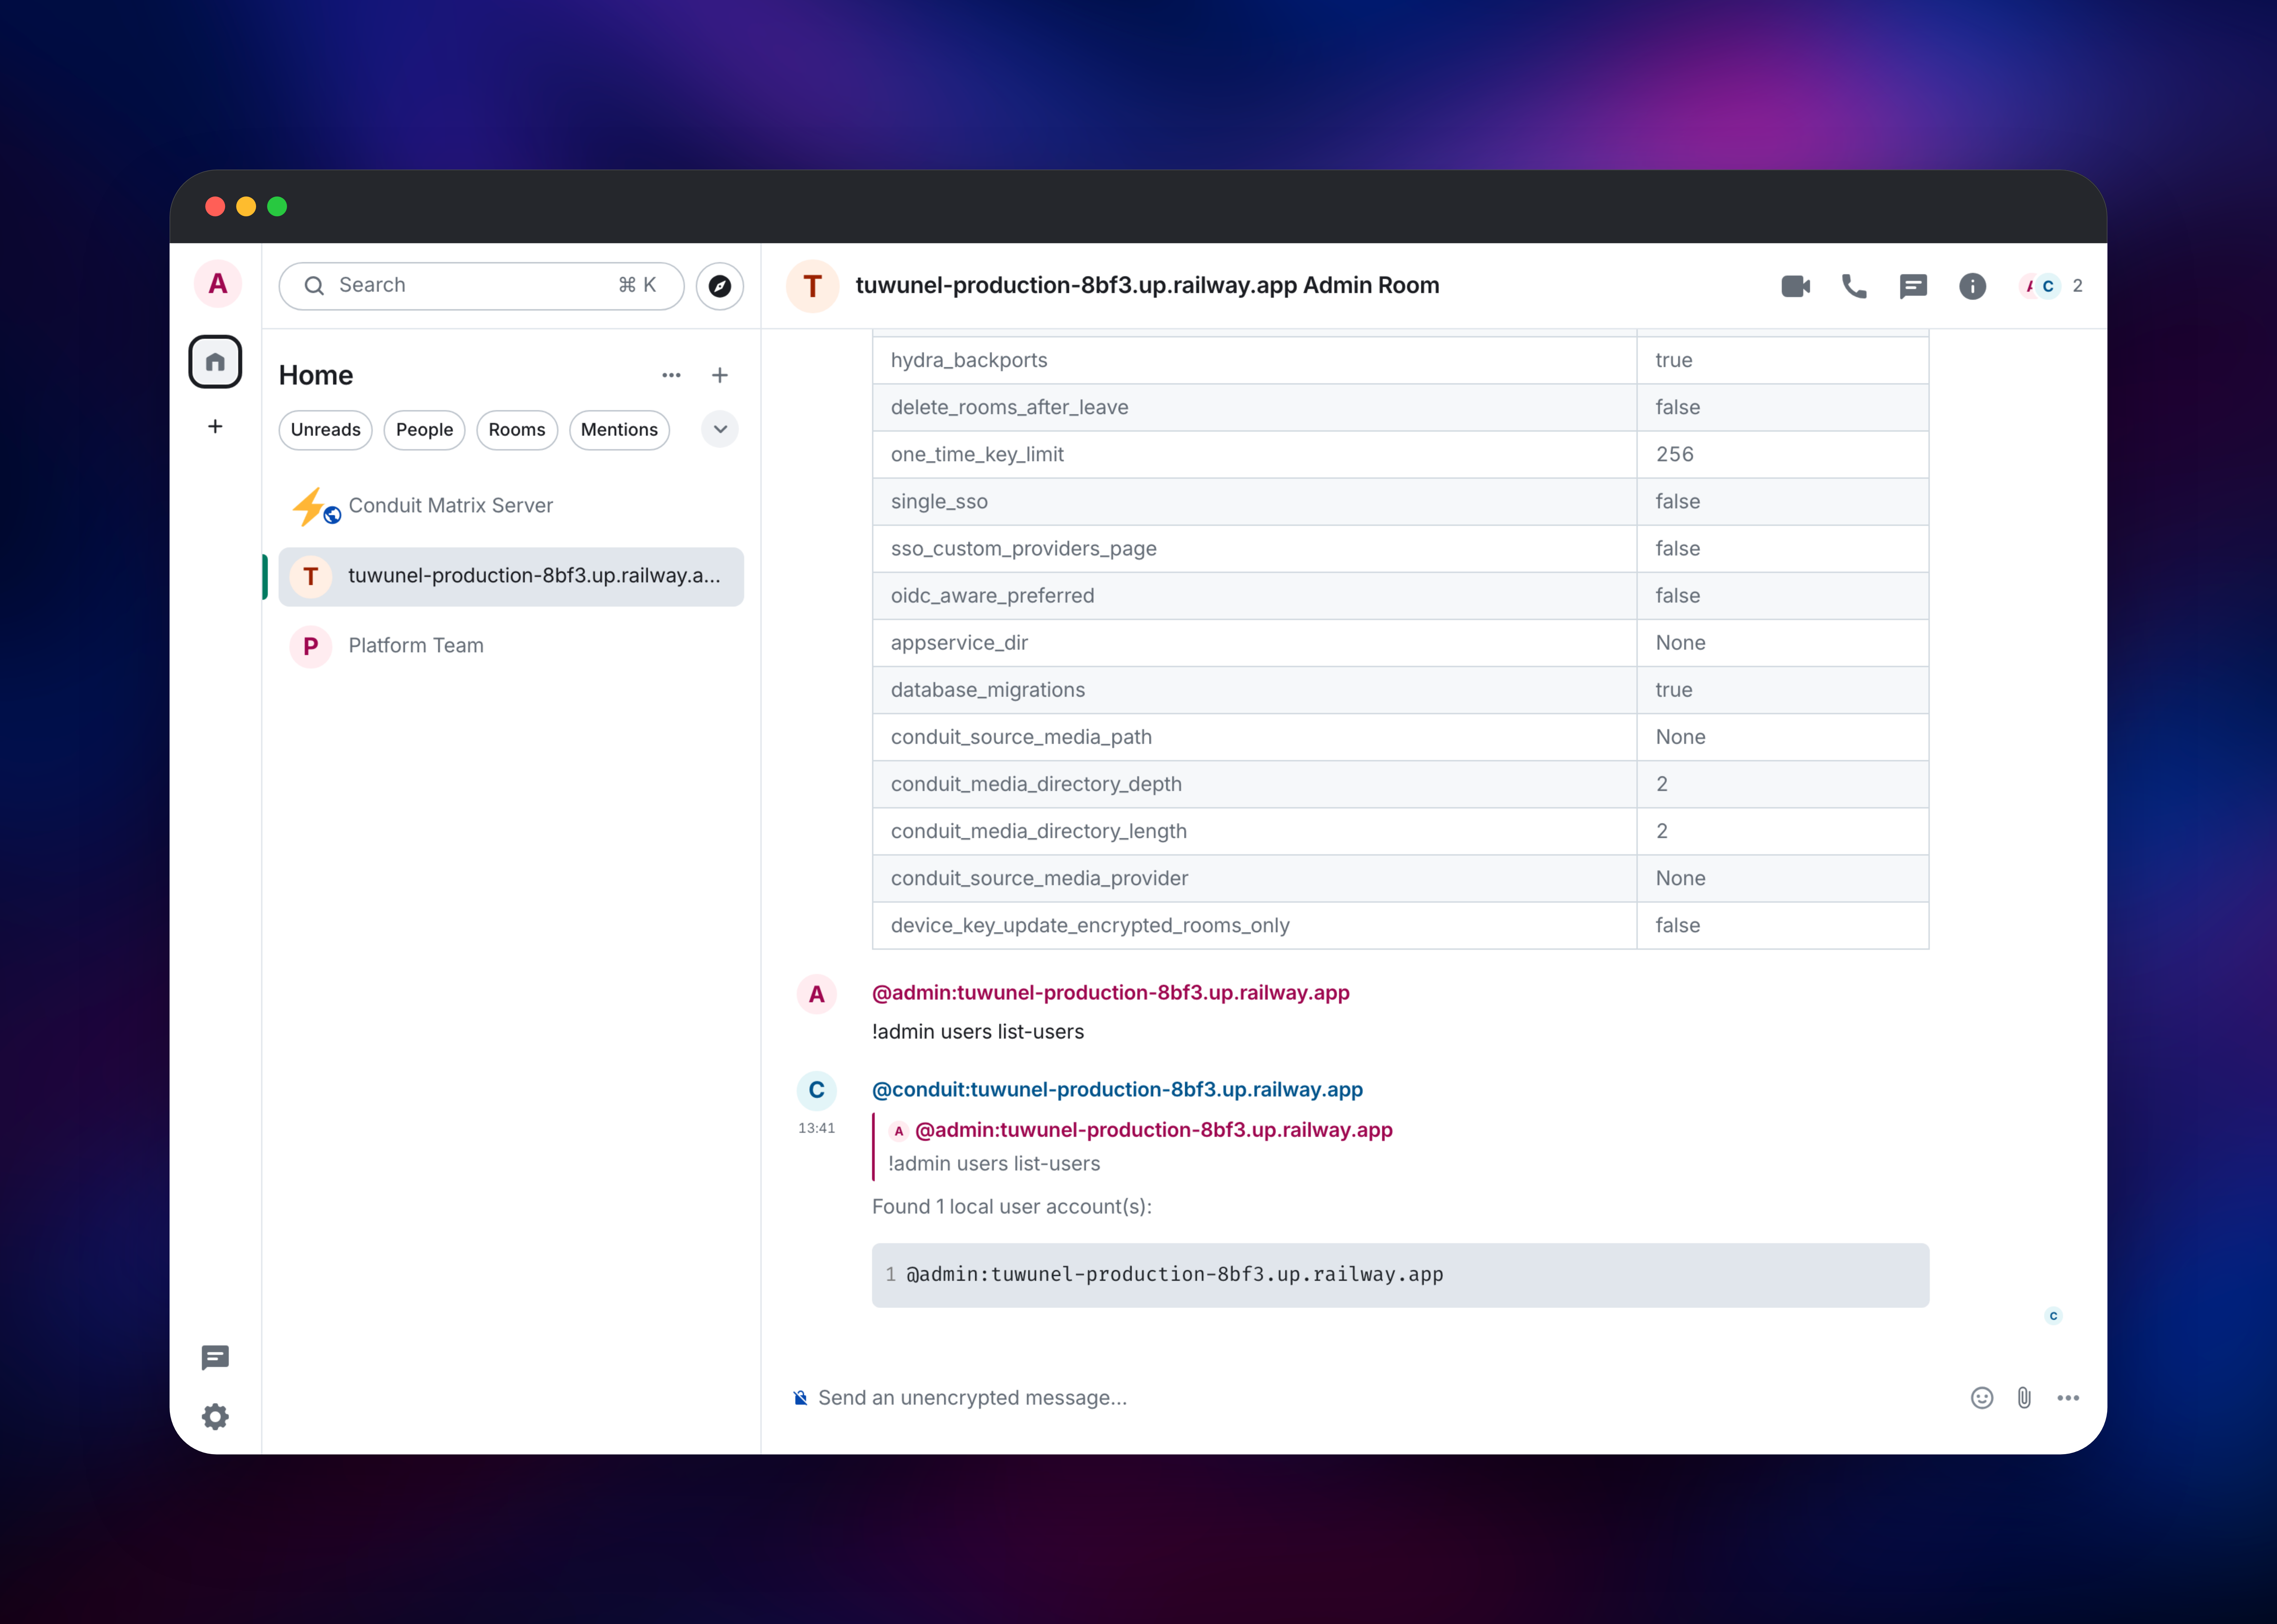Open the room info panel
2277x1624 pixels.
point(1972,286)
